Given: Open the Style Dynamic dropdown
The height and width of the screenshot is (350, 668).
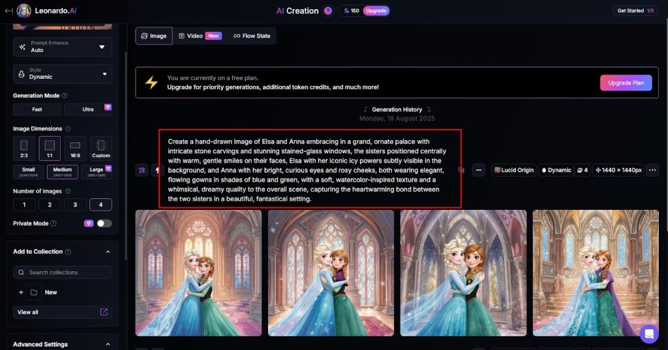Looking at the screenshot, I should [63, 74].
